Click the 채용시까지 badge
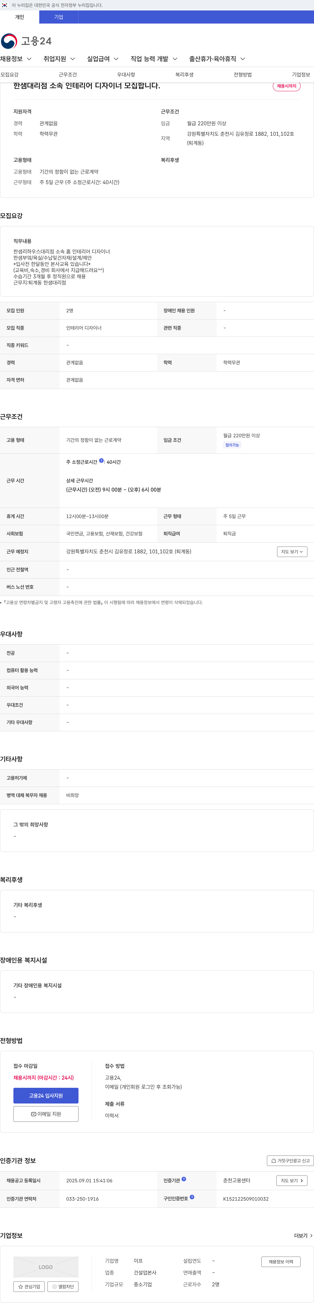The height and width of the screenshot is (1303, 314). pos(287,86)
